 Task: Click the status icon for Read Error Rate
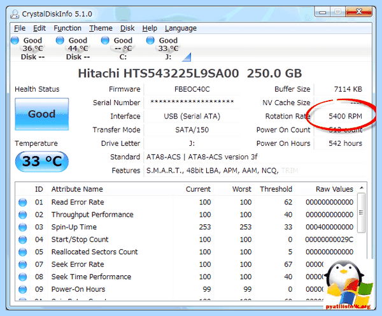point(23,202)
